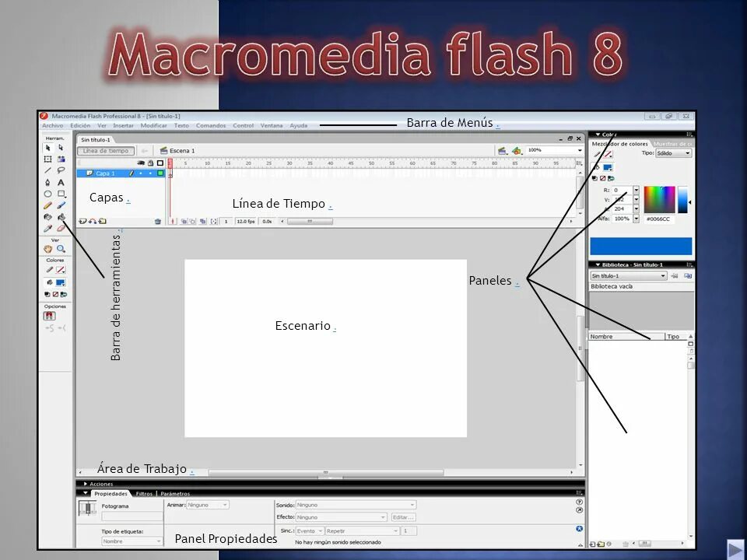747x560 pixels.
Task: Choose the Gradient Transform tool
Action: point(61,159)
